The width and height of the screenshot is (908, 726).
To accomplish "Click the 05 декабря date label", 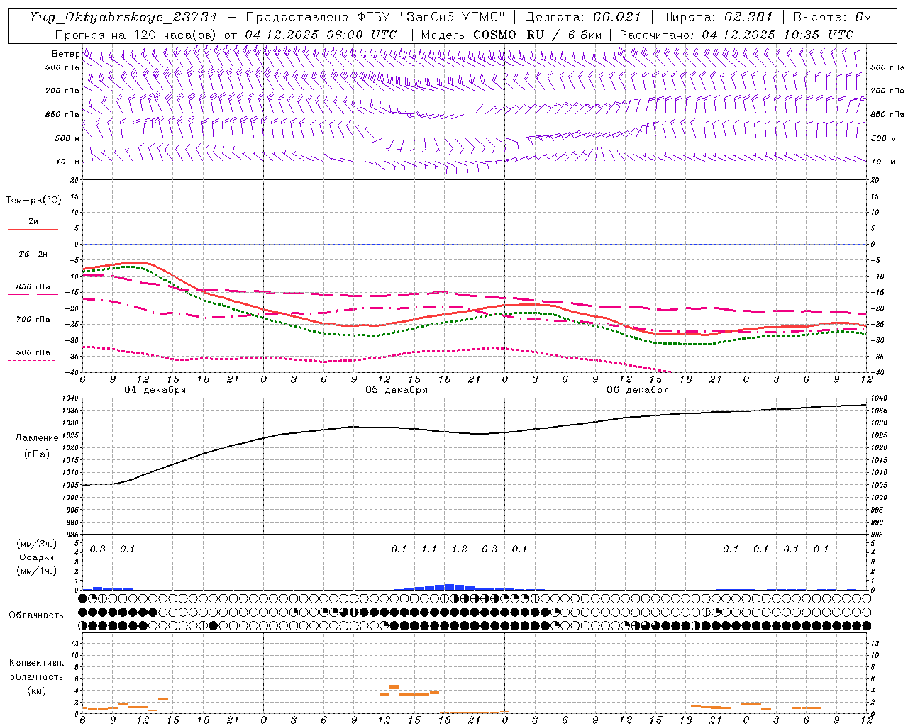I will 397,390.
